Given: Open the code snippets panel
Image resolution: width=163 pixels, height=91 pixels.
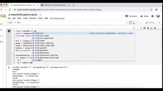Looking at the screenshot, I should click(1, 36).
